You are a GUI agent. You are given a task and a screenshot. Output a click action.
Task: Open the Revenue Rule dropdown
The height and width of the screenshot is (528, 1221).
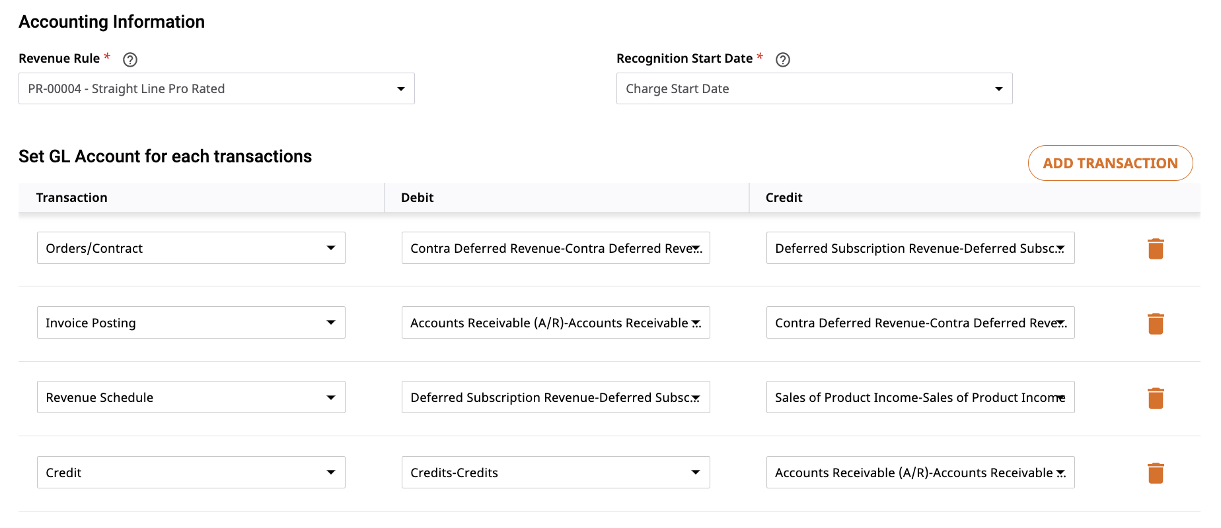(x=217, y=88)
